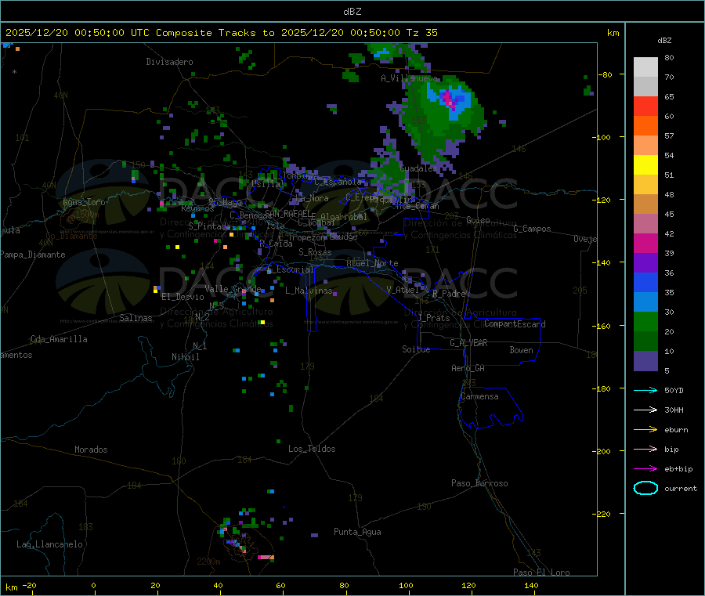The height and width of the screenshot is (596, 705).
Task: Click the El_Desvio map label
Action: click(x=183, y=297)
